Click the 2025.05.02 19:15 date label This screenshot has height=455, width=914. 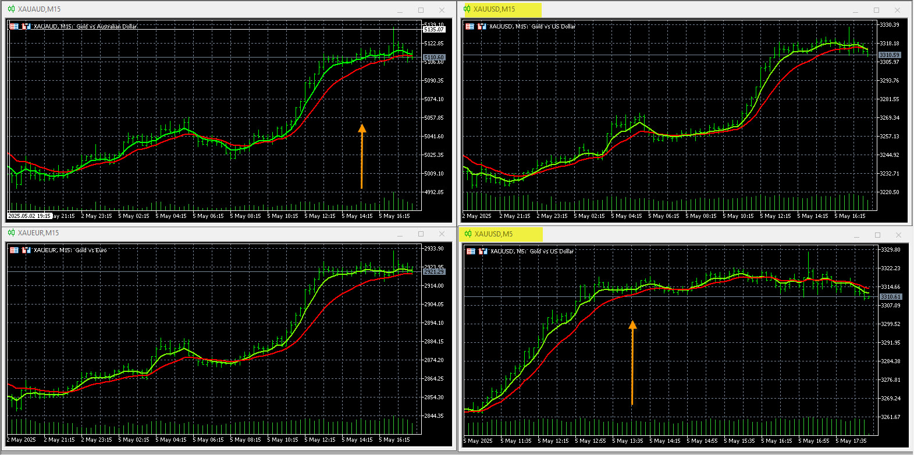coord(29,216)
